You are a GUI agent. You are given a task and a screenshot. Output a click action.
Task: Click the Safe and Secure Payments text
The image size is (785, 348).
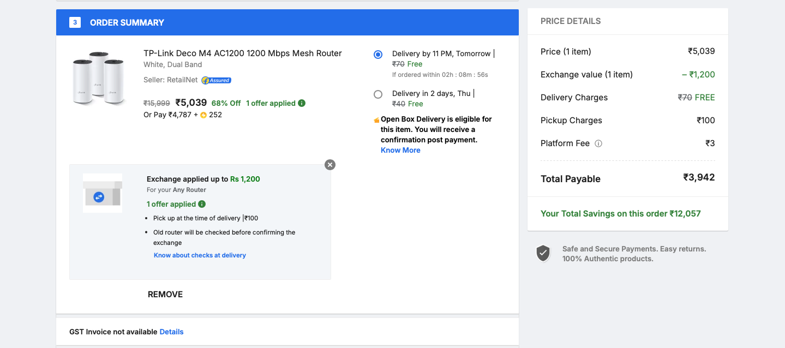click(x=634, y=254)
